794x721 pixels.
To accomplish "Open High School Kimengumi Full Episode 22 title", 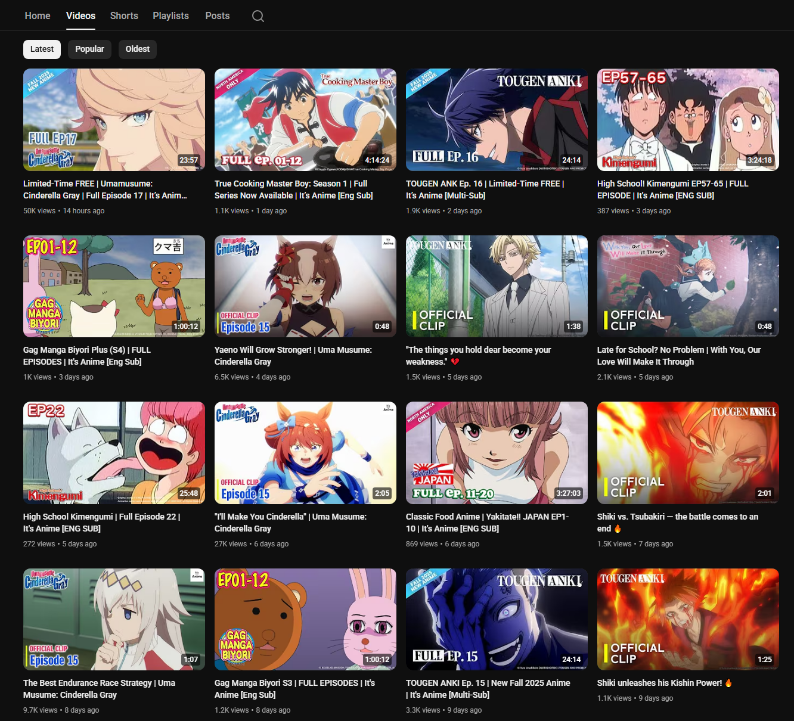I will (x=101, y=523).
